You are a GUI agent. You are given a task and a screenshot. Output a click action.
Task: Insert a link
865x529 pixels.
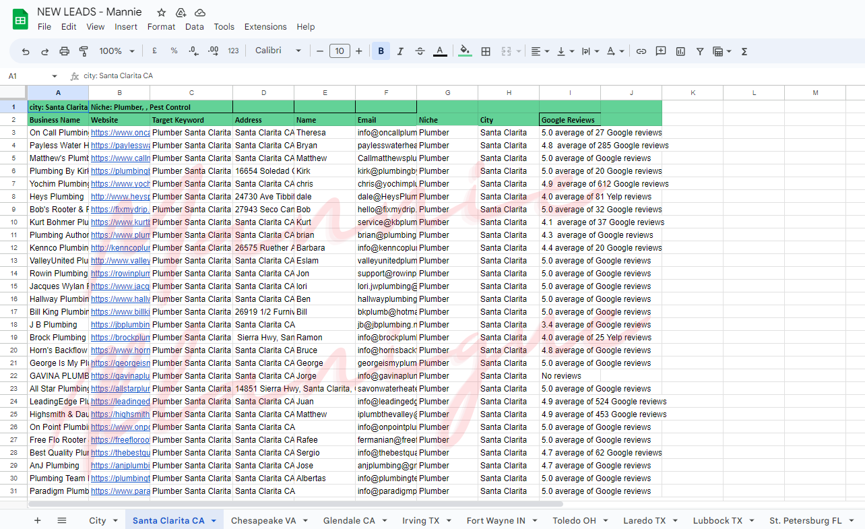[x=641, y=51]
